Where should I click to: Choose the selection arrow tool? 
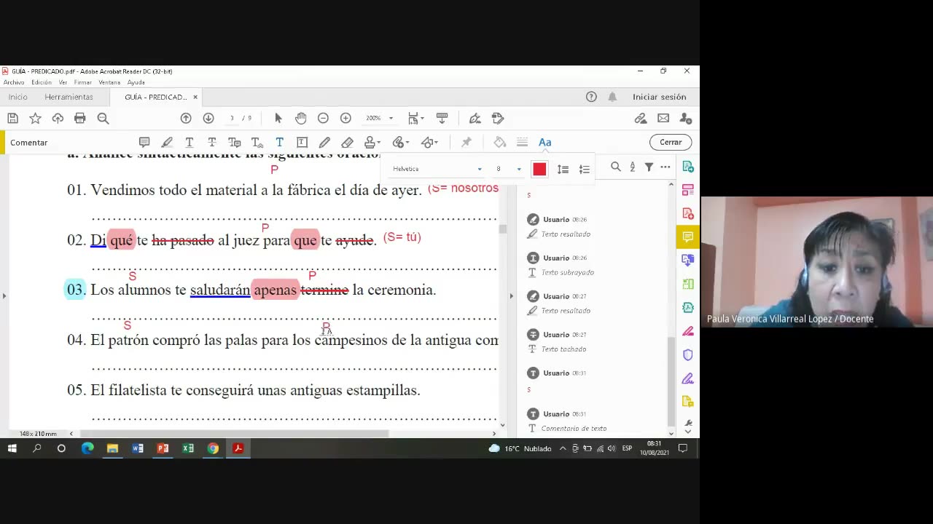(x=278, y=118)
